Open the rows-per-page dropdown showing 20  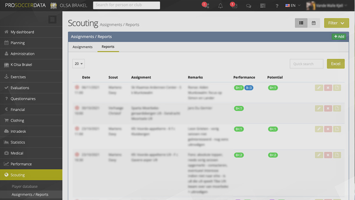click(x=79, y=64)
